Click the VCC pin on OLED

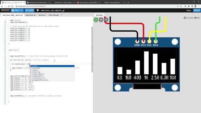tap(143, 41)
